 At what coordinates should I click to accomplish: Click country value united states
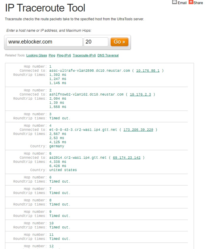point(63,170)
